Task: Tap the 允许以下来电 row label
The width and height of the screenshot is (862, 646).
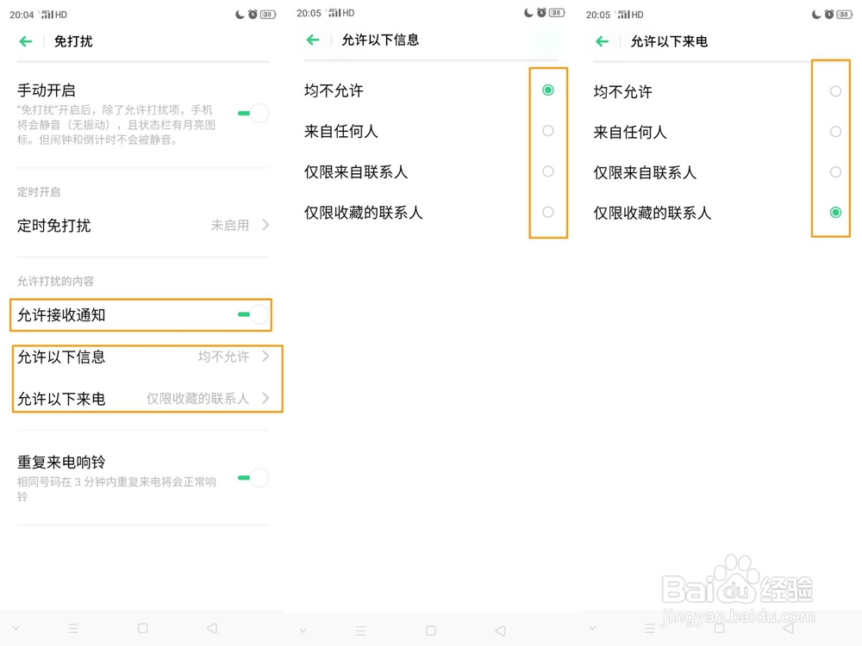Action: click(61, 399)
